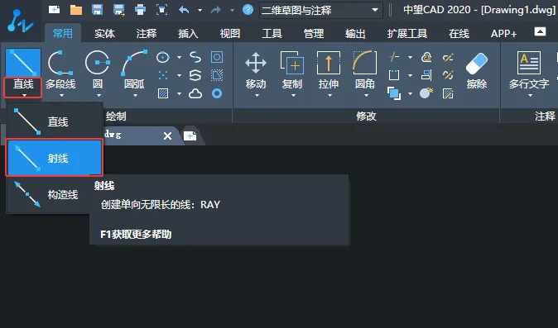Select the ellipse tool icon
The height and width of the screenshot is (328, 558).
162,57
